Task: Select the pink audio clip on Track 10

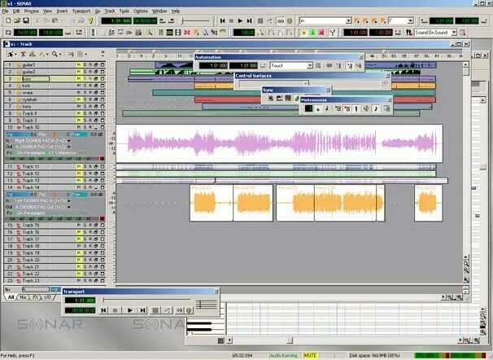Action: 279,143
